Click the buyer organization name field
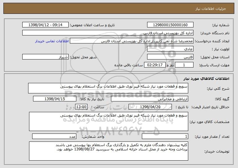 pos(108,33)
